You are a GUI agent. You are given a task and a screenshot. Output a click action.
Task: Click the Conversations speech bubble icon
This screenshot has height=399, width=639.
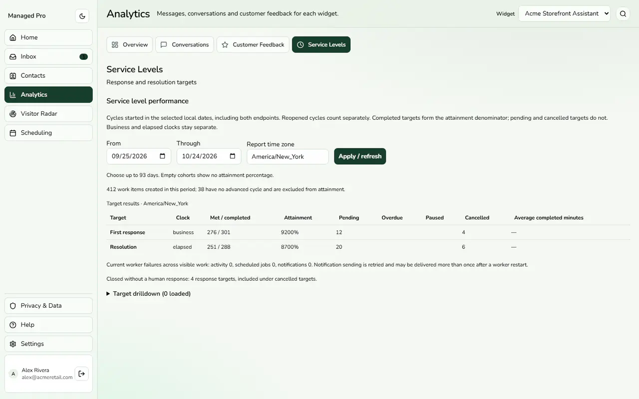tap(164, 45)
